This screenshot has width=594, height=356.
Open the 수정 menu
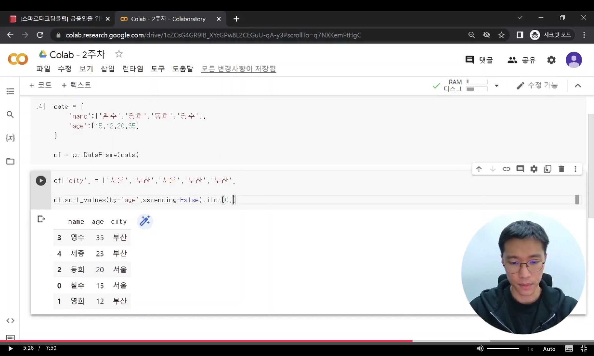(x=65, y=69)
